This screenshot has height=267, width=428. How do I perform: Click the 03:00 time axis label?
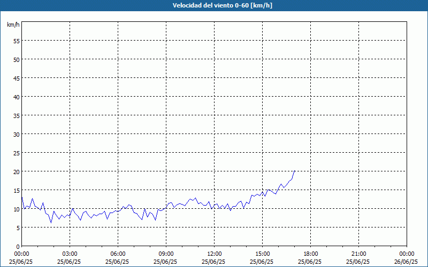pyautogui.click(x=70, y=254)
